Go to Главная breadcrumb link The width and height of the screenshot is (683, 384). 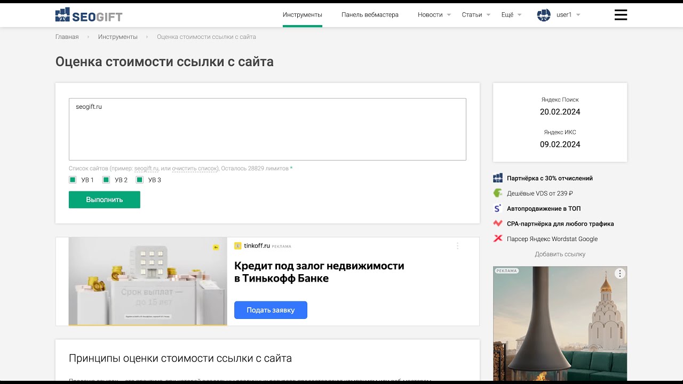pos(67,37)
